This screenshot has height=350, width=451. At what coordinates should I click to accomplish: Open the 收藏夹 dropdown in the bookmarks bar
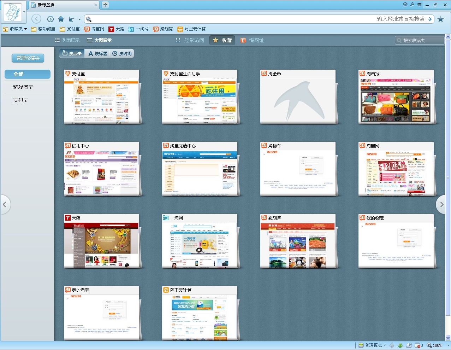pyautogui.click(x=15, y=29)
